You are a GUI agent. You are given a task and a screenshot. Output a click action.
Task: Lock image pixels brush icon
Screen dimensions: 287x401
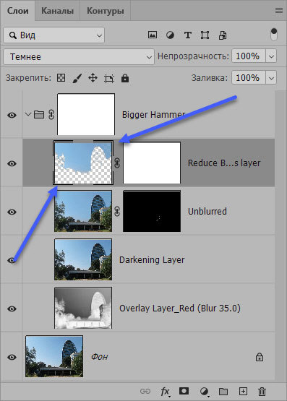point(77,78)
